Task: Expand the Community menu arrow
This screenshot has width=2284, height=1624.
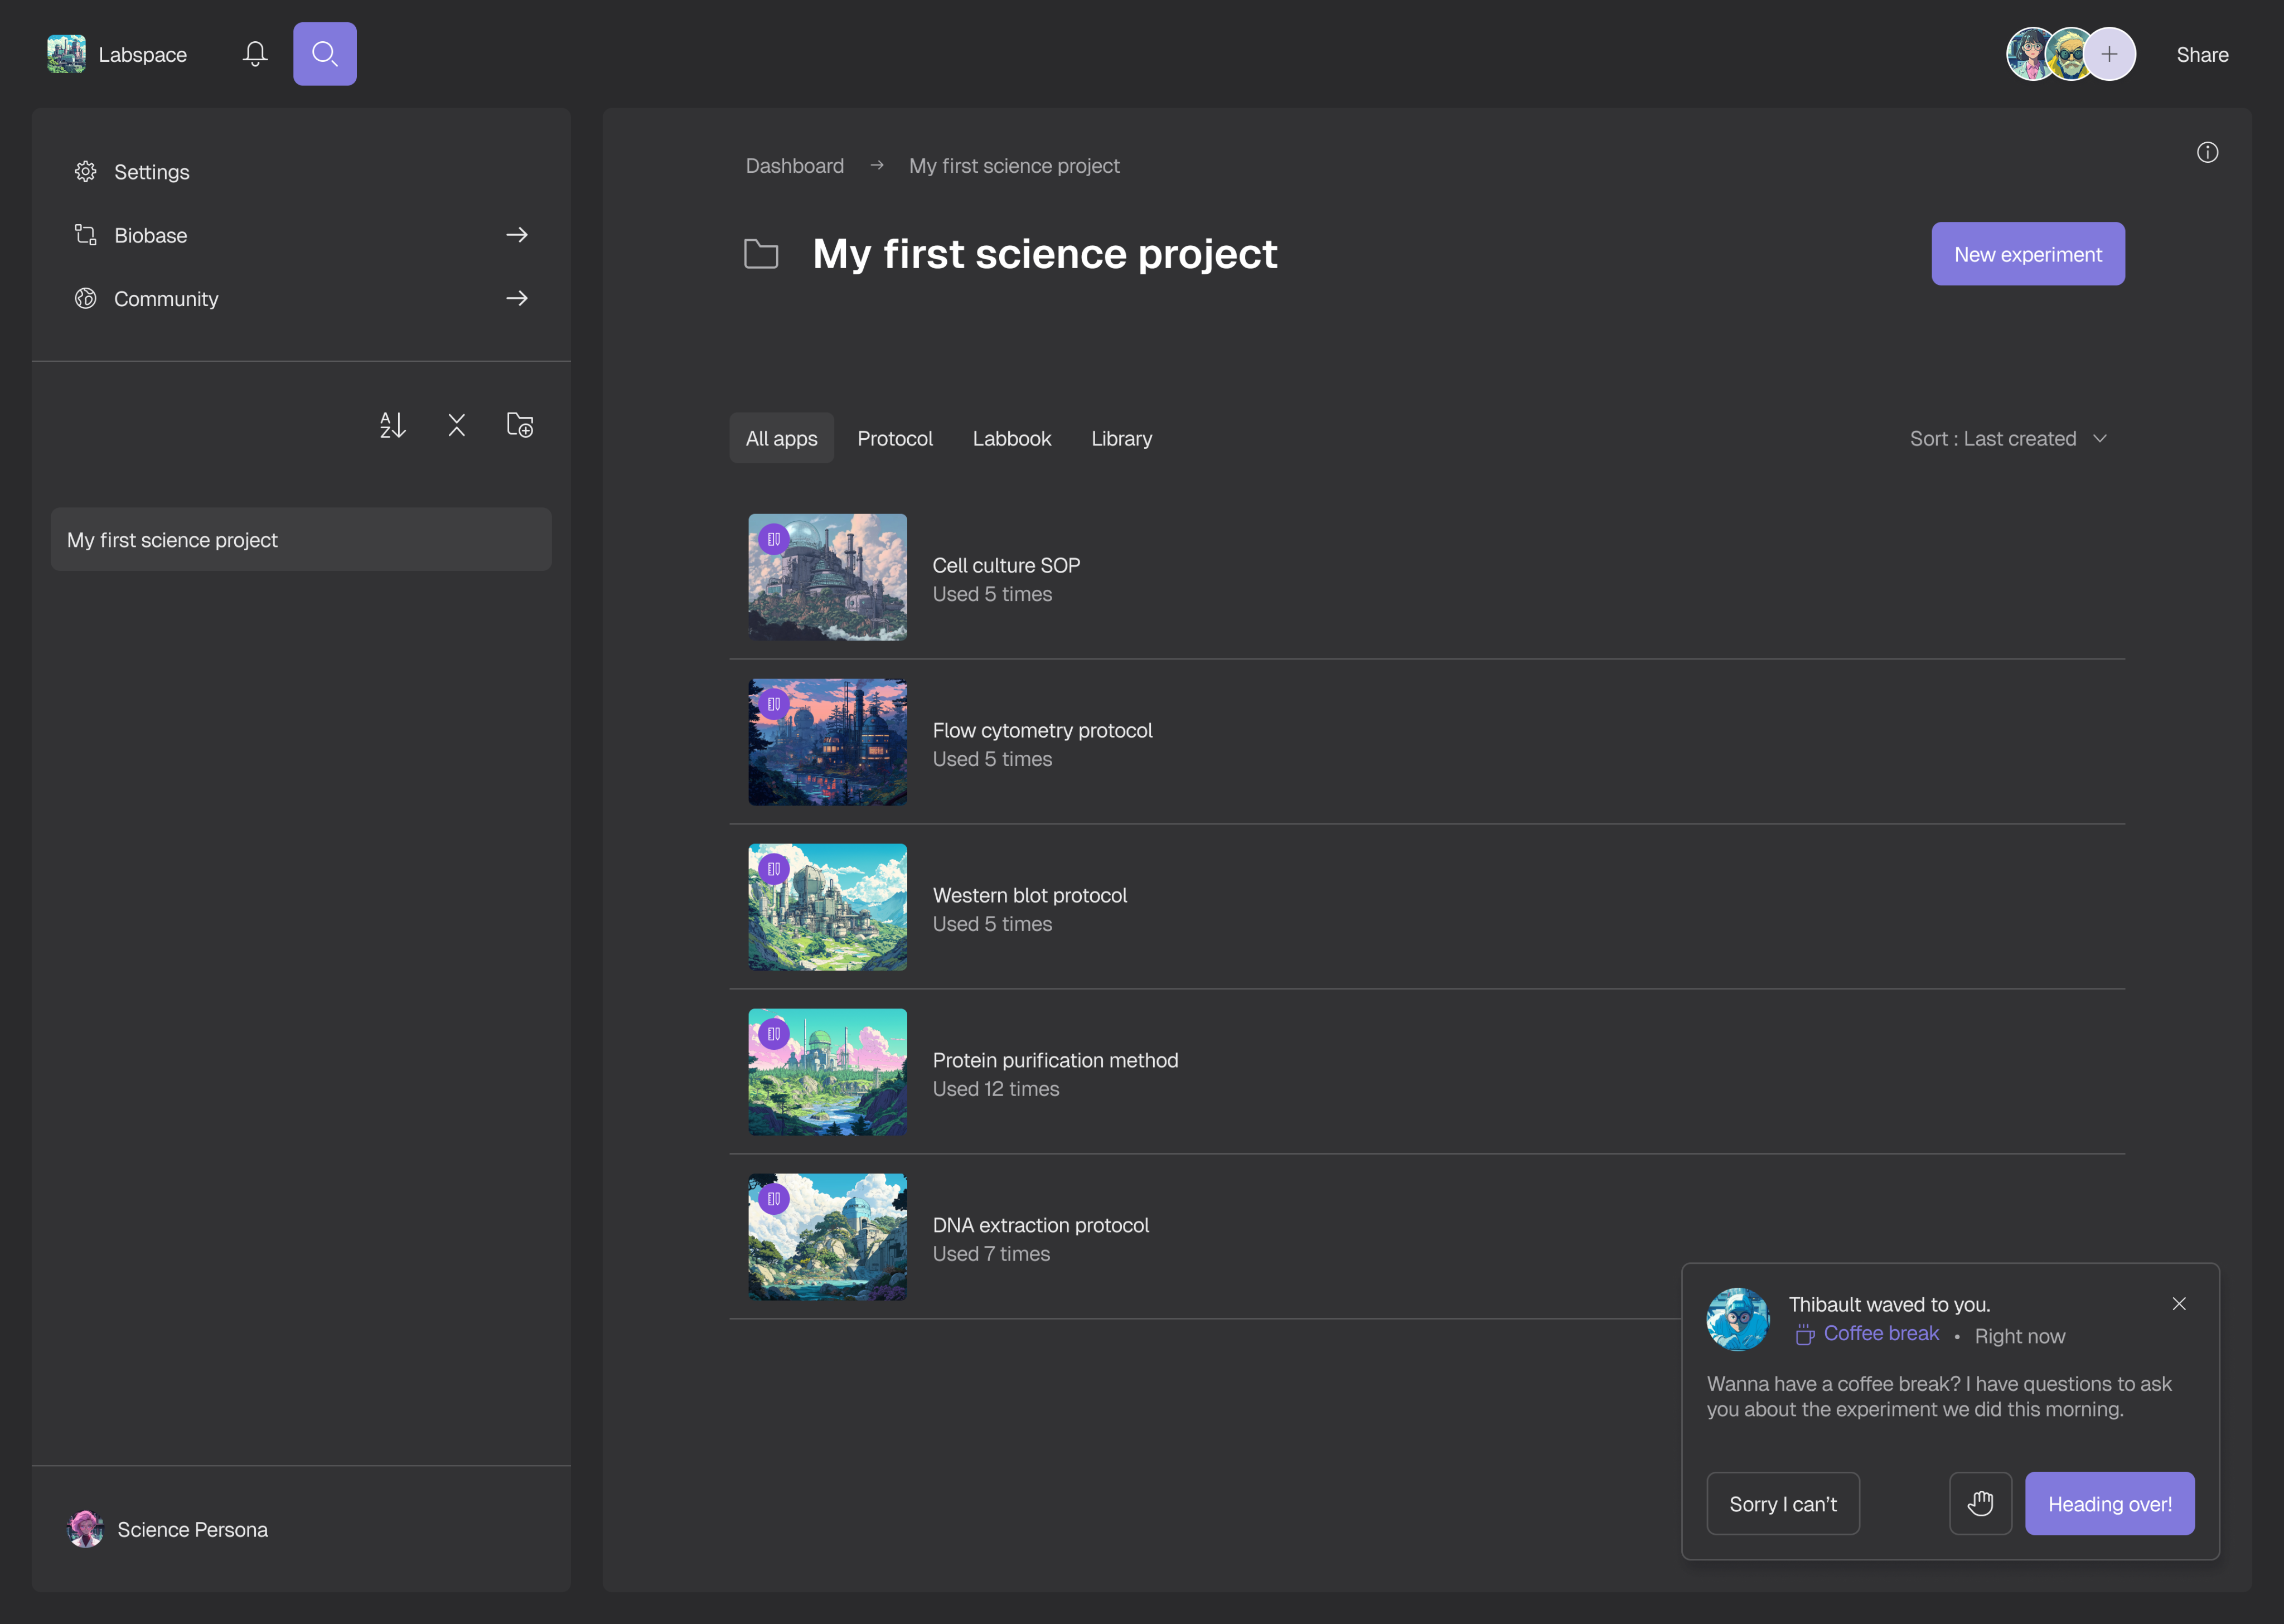Action: pyautogui.click(x=517, y=298)
